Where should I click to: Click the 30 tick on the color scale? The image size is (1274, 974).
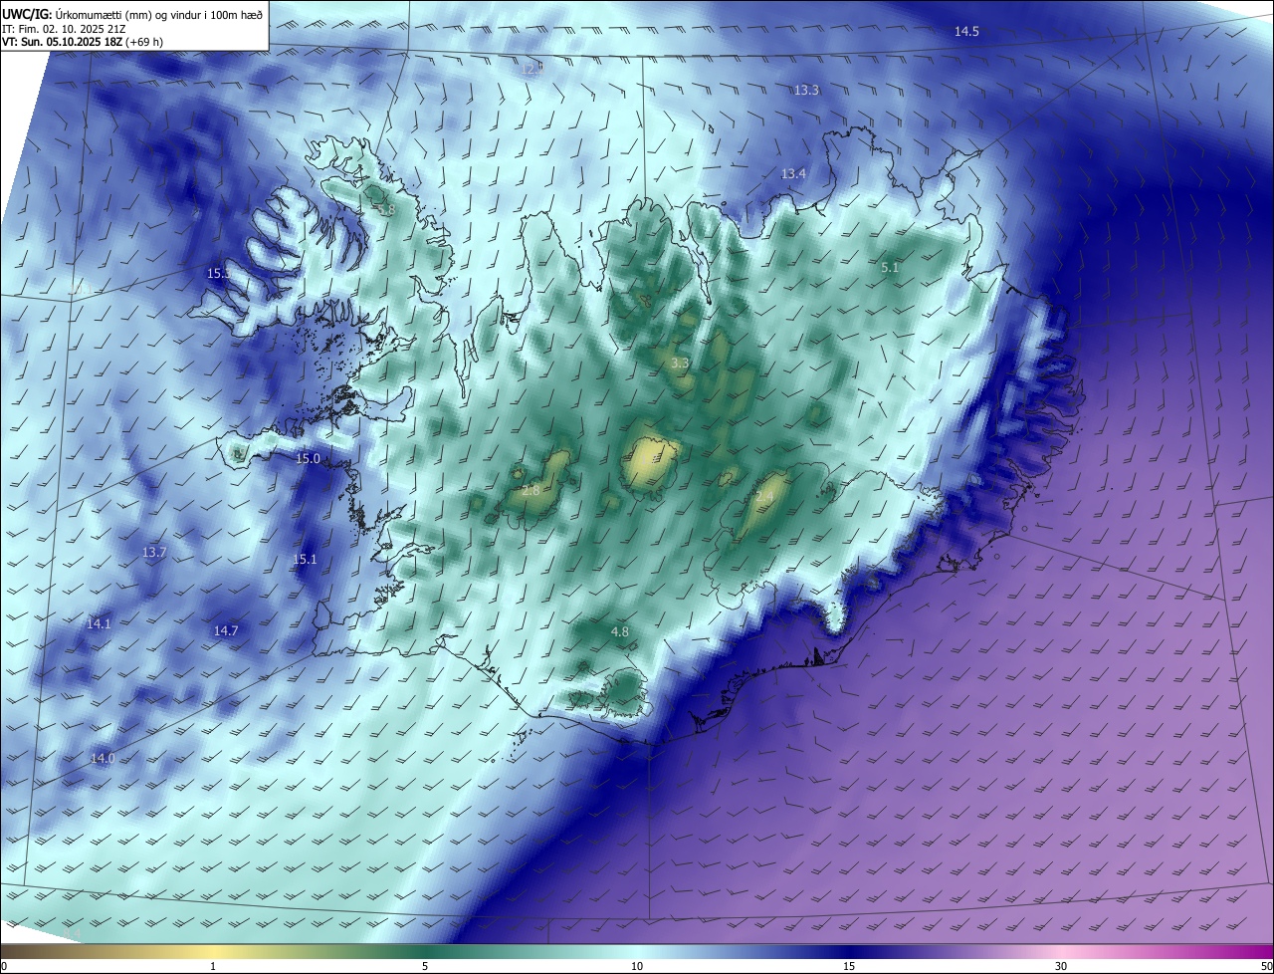pyautogui.click(x=1061, y=966)
